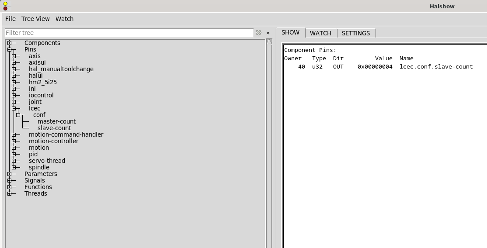Expand the iocontrol pin group
The image size is (487, 248).
(14, 95)
